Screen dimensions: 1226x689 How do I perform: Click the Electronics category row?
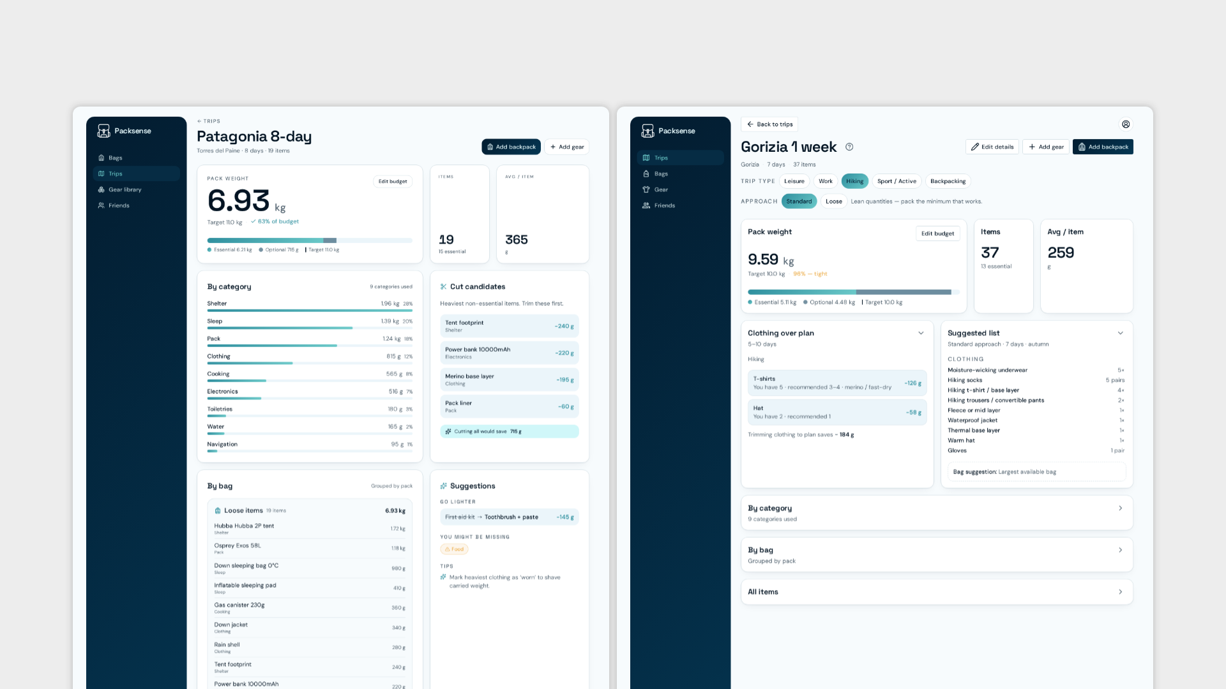(310, 394)
